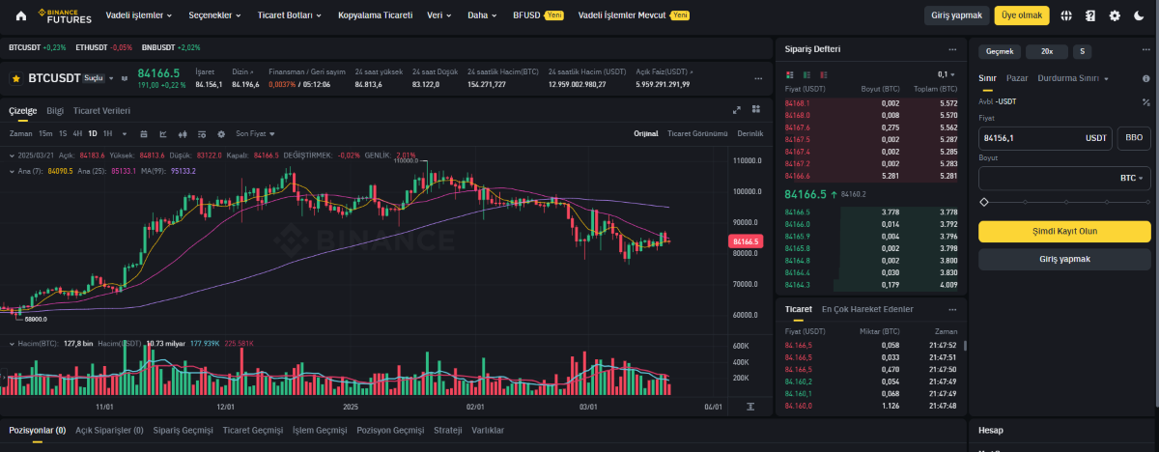
Task: Switch to Bilgi tab
Action: pos(55,110)
